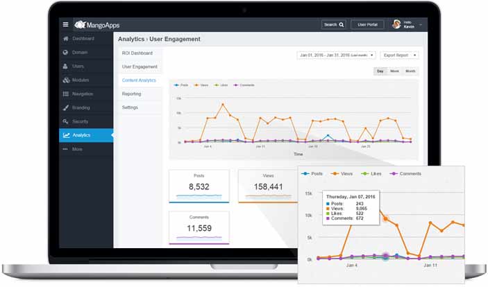Open the date range dropdown

pos(336,55)
